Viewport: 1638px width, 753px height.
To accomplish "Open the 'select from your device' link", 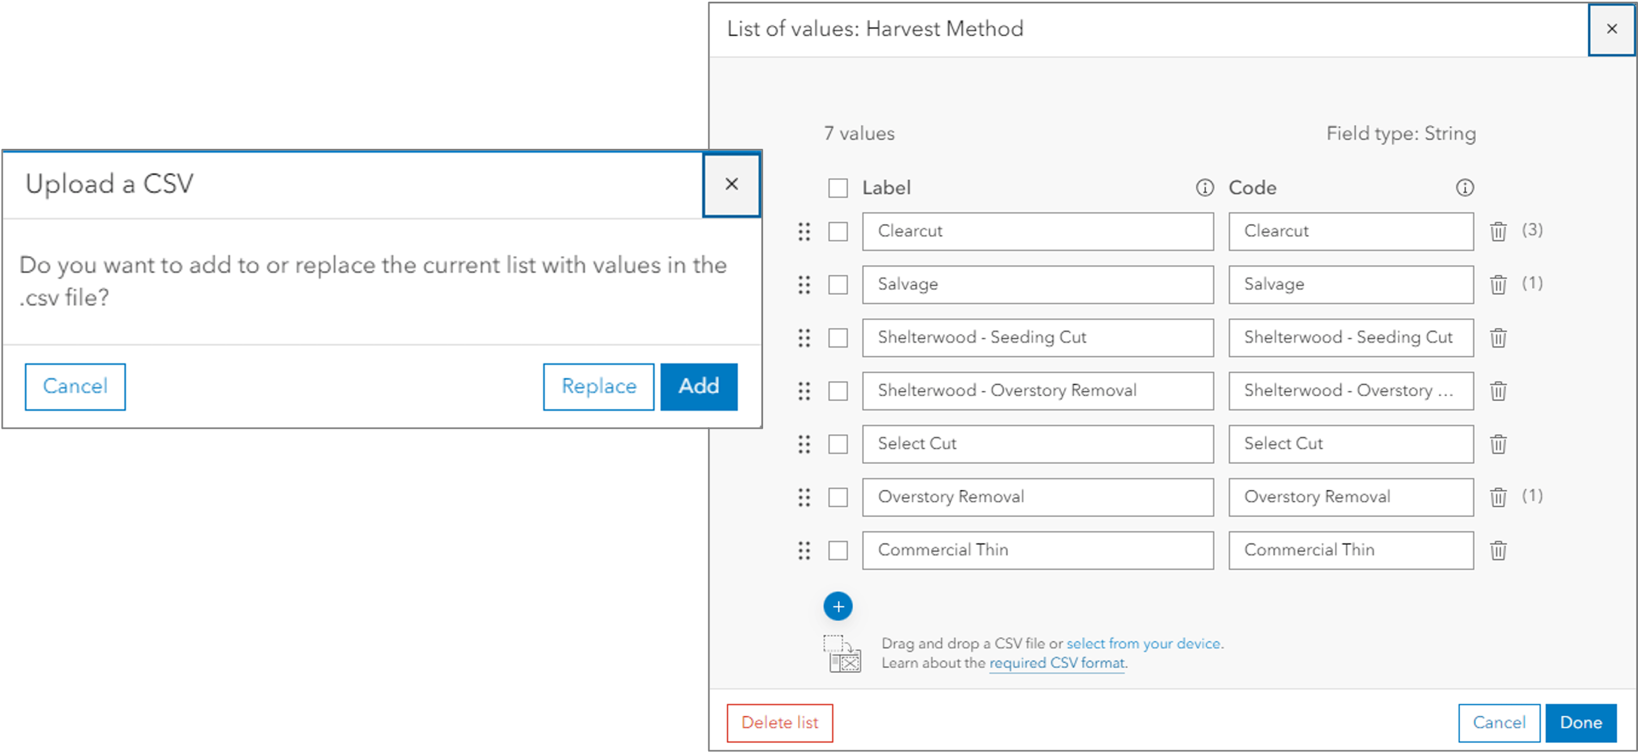I will (1143, 643).
